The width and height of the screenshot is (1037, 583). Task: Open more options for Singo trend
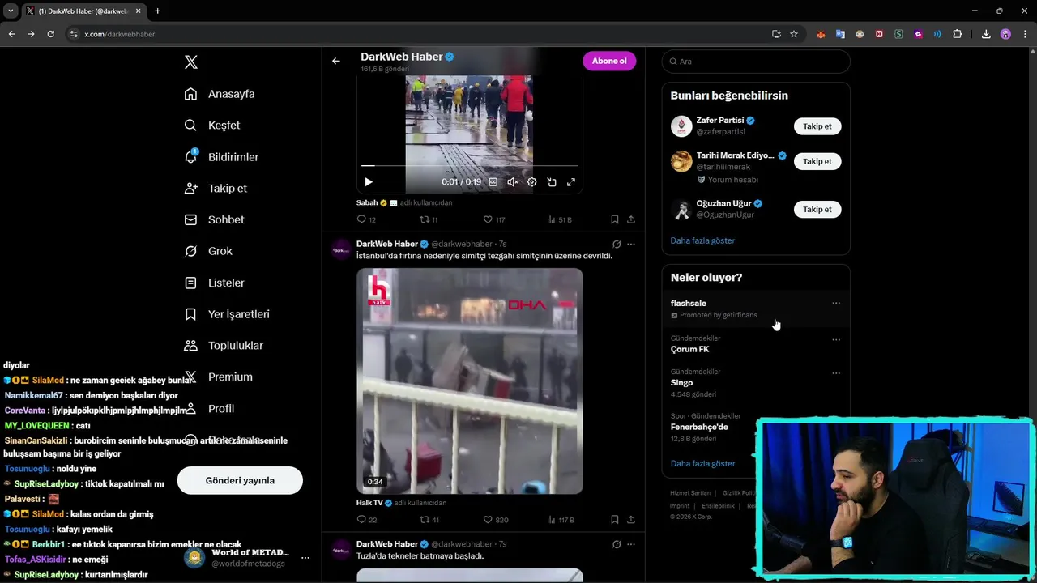836,373
